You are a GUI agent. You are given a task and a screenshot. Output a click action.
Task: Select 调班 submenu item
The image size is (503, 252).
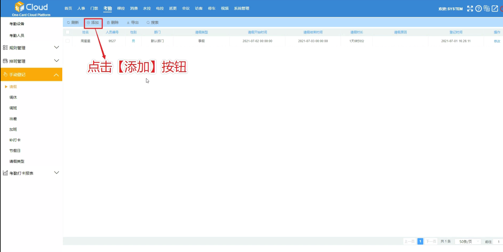(13, 108)
